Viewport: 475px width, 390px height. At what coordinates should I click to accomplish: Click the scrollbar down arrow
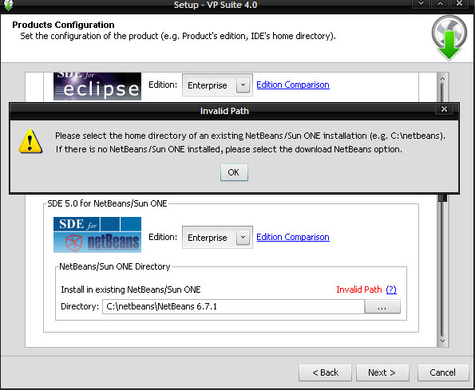[442, 341]
